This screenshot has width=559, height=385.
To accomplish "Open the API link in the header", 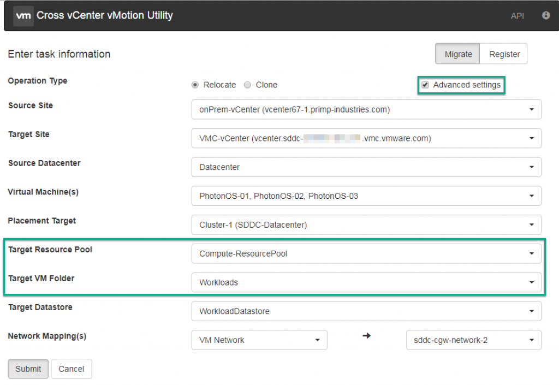I will coord(518,15).
